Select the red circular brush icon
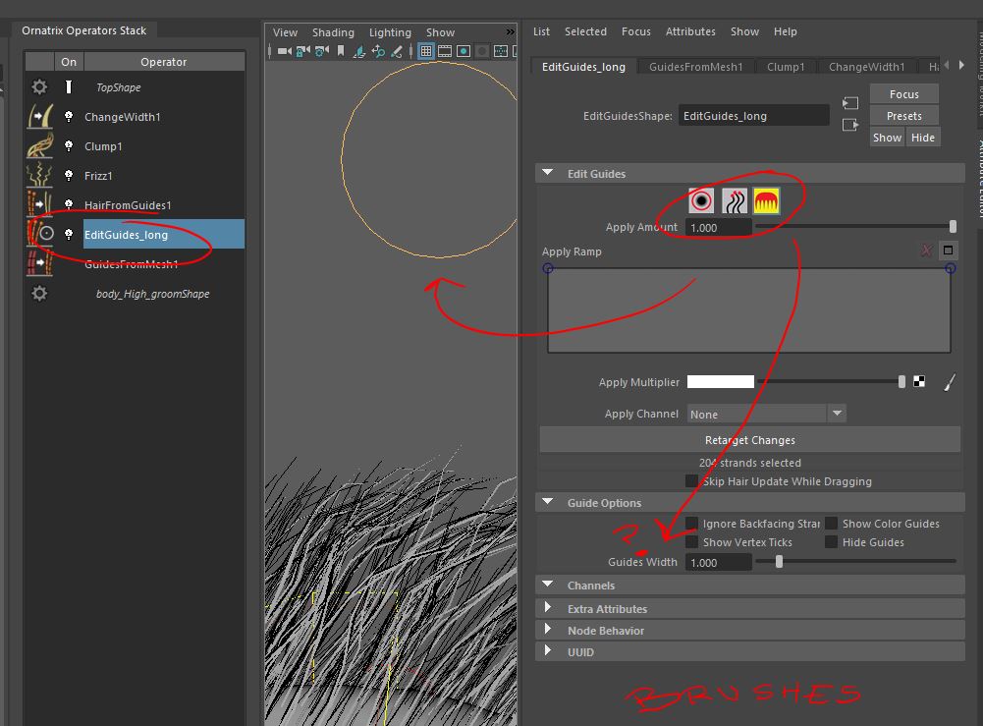983x726 pixels. 701,201
